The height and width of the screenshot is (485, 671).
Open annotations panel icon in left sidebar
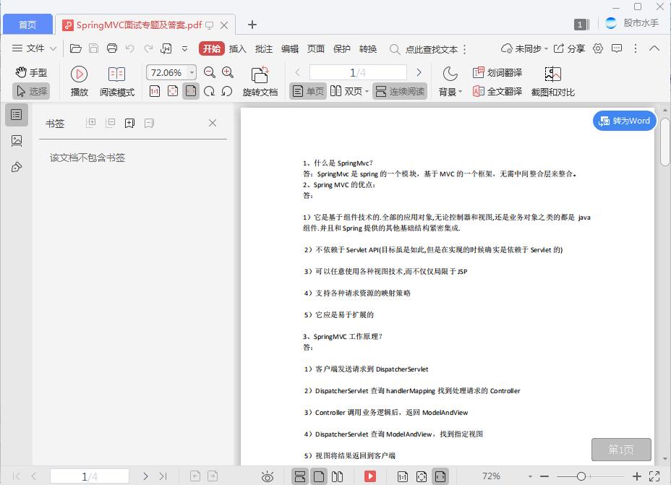pyautogui.click(x=17, y=167)
